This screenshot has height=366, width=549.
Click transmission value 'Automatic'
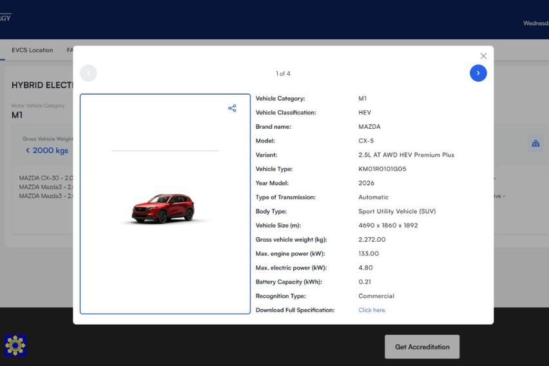pyautogui.click(x=373, y=197)
